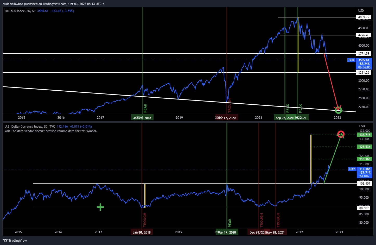Click 2016 on the Dollar Index time axis
This screenshot has height=245, width=376.
[x=58, y=232]
